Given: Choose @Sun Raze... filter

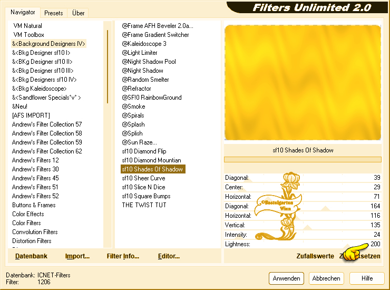Looking at the screenshot, I should tap(139, 142).
